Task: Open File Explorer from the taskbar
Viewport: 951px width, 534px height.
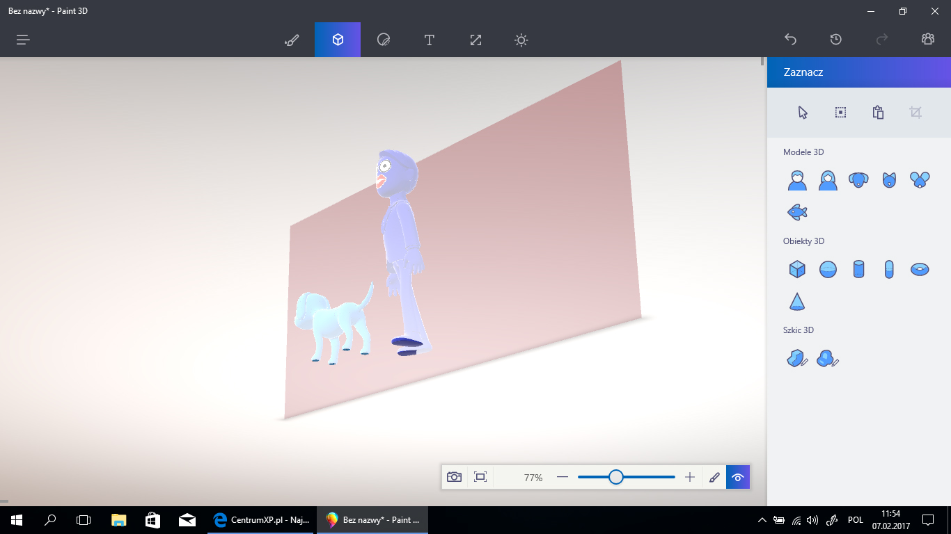Action: tap(119, 519)
